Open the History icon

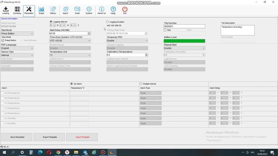click(x=53, y=10)
